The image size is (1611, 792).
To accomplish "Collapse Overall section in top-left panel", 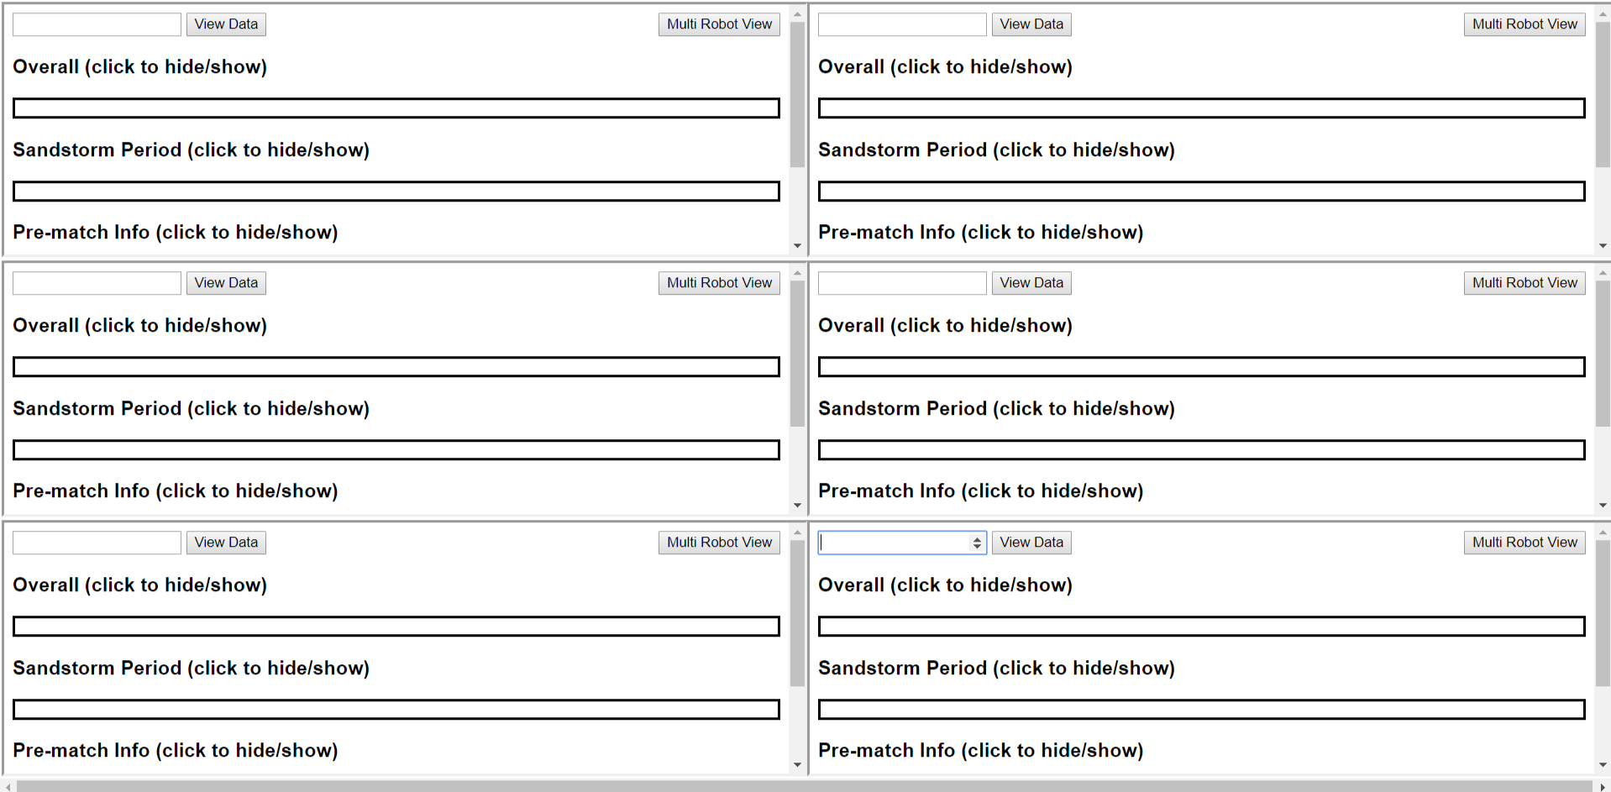I will click(x=139, y=67).
